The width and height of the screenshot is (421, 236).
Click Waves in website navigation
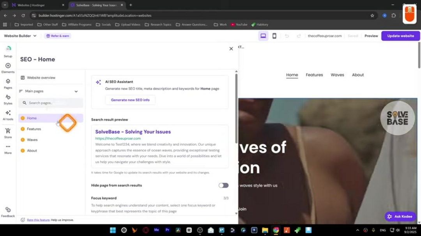click(337, 75)
